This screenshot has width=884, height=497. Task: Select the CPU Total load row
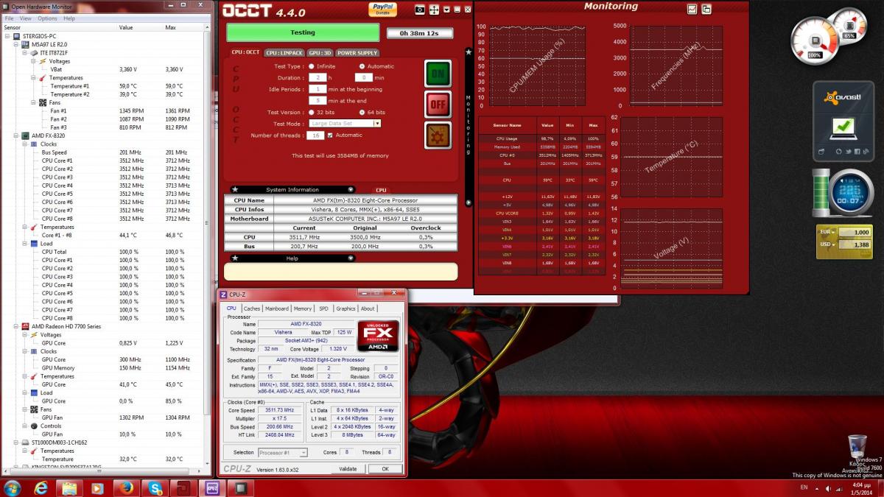coord(103,252)
